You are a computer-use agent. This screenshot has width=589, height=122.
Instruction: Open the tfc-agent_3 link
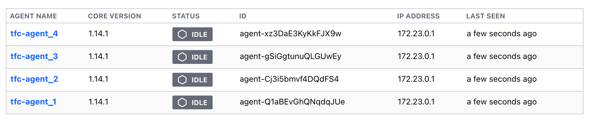pos(34,56)
